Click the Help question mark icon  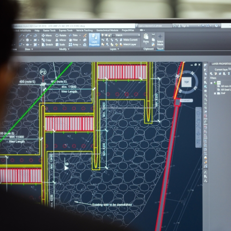coord(216,26)
